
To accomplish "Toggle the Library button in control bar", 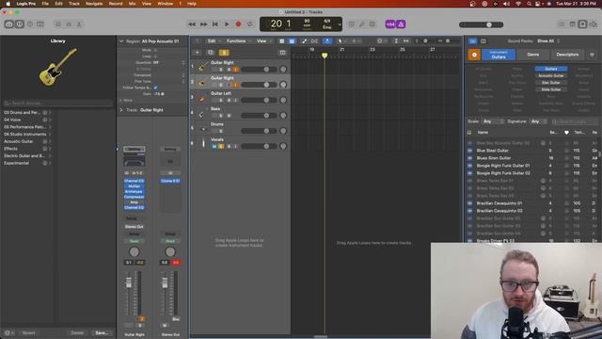I will tap(9, 24).
